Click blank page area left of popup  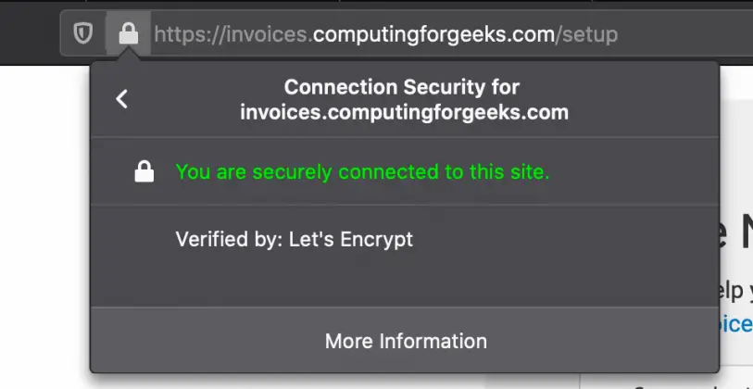[x=44, y=226]
